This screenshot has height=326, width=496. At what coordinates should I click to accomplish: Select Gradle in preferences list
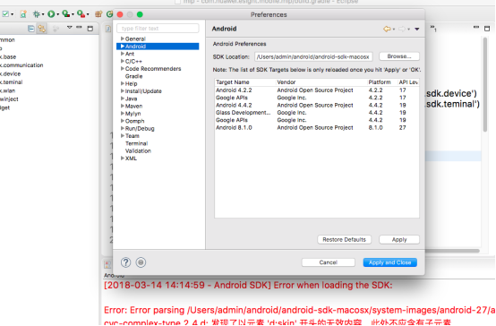coord(133,76)
